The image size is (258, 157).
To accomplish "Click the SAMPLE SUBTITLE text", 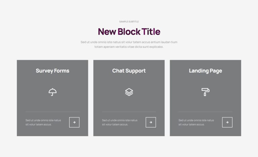I will [x=129, y=22].
